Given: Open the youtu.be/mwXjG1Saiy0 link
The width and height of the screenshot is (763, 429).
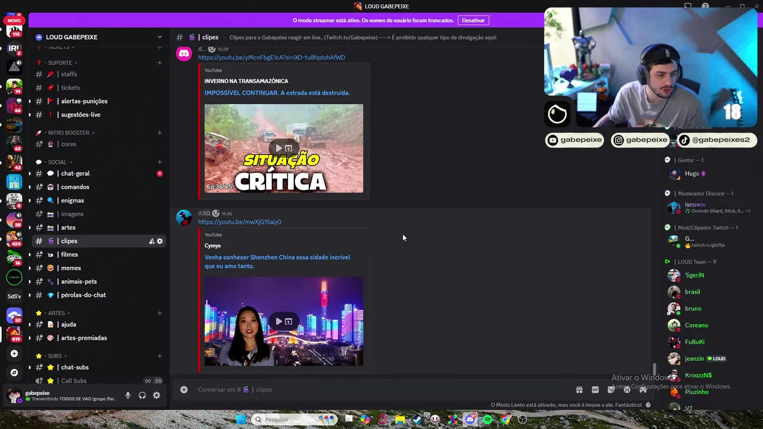Looking at the screenshot, I should tap(240, 222).
